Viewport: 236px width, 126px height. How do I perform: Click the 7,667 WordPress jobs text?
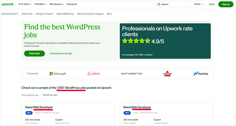pos(71,88)
